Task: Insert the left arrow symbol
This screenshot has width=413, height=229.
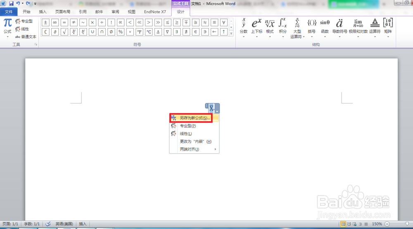Action: pos(214,32)
